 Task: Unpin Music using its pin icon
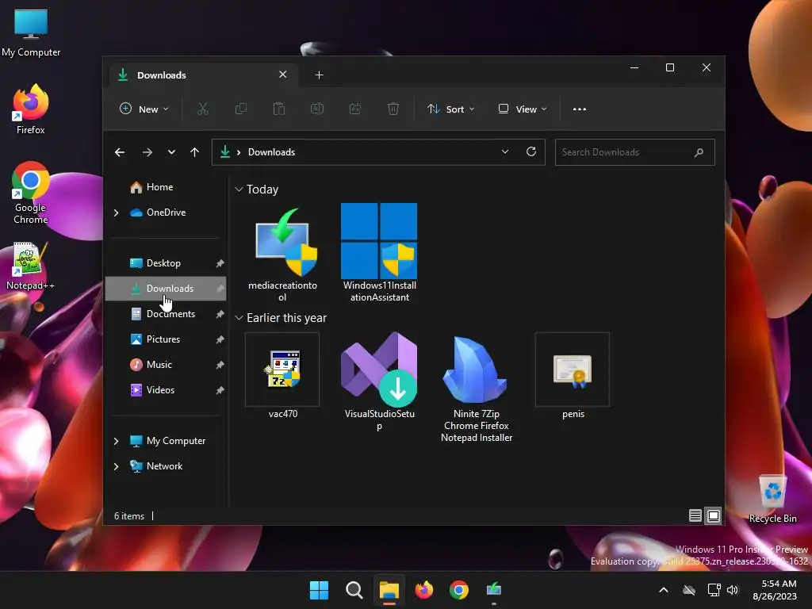(220, 365)
